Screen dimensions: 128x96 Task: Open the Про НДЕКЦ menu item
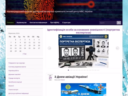(x=55, y=23)
